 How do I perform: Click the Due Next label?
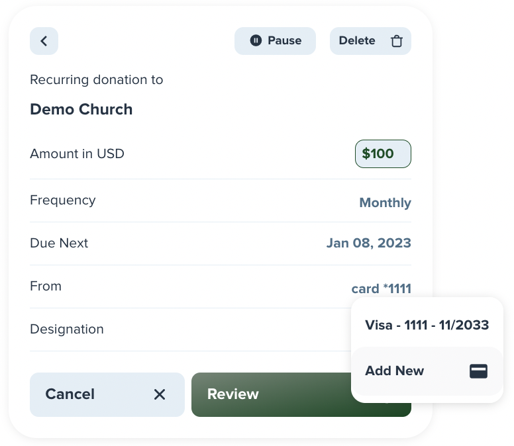pyautogui.click(x=59, y=243)
